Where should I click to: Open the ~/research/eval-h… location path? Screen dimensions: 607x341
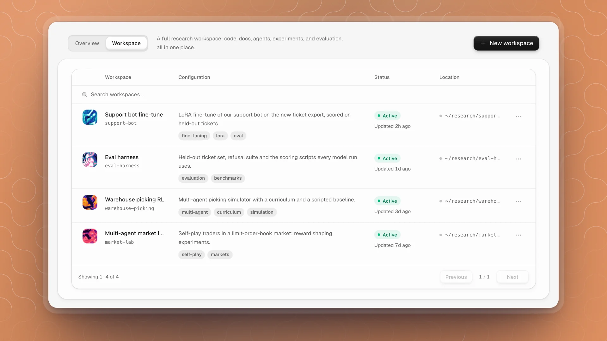pos(472,159)
